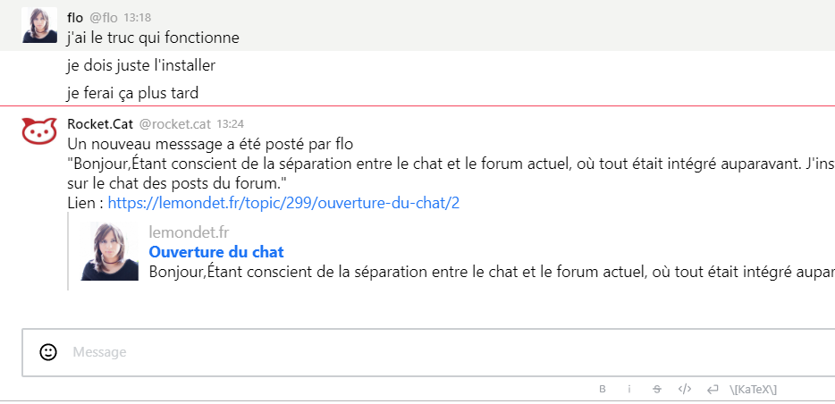
Task: Open the lemondet.fr topic 299 link
Action: (x=283, y=203)
